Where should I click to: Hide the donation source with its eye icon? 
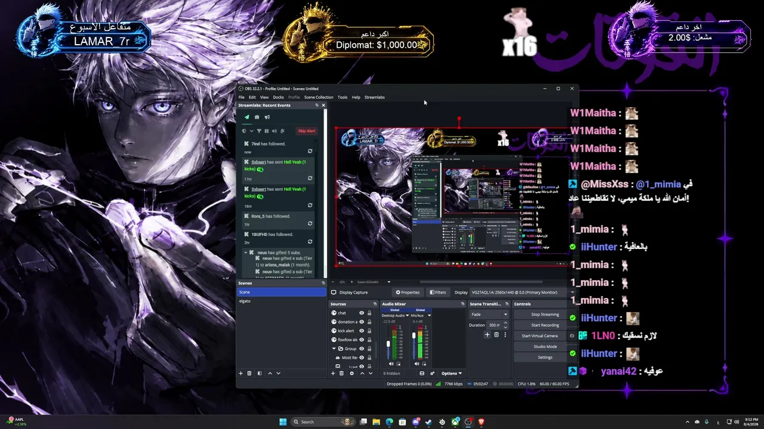[x=362, y=322]
